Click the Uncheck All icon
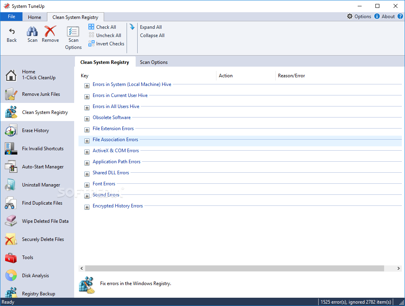The height and width of the screenshot is (306, 405). [x=91, y=35]
